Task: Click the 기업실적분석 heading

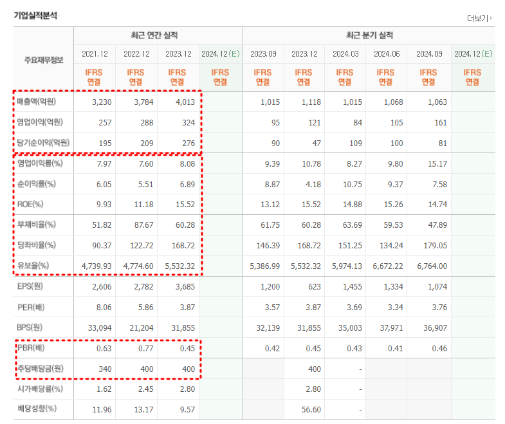Action: 35,15
